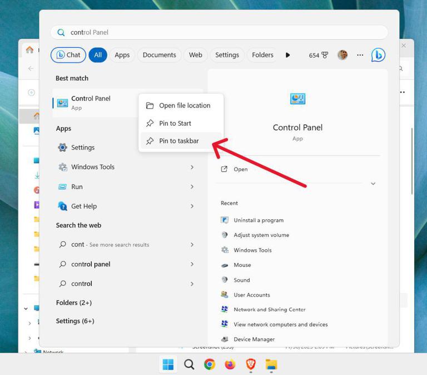Open the Control Panel best match result
The image size is (427, 375).
[x=95, y=103]
